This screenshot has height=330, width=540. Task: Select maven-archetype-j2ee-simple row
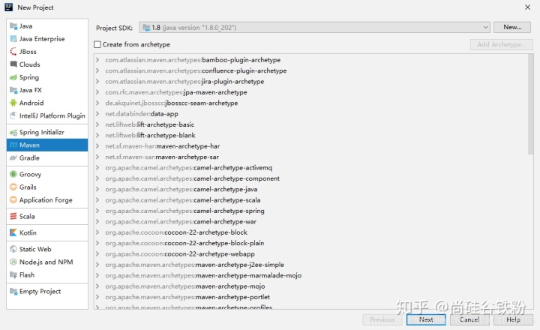coord(311,265)
